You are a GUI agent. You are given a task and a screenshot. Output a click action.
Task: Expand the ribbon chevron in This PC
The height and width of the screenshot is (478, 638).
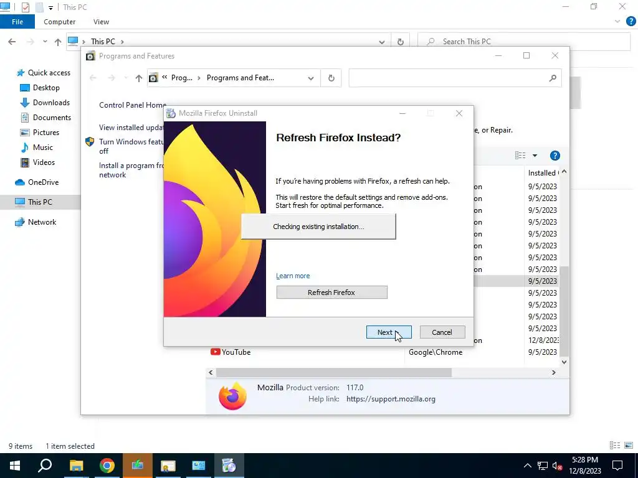click(617, 22)
